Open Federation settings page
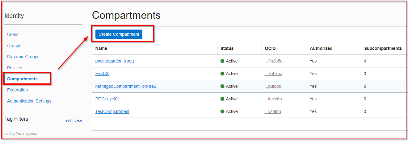The height and width of the screenshot is (141, 408). coord(17,90)
